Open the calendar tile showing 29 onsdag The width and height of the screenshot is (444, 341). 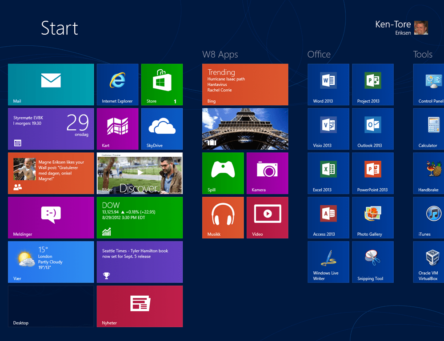coord(51,129)
